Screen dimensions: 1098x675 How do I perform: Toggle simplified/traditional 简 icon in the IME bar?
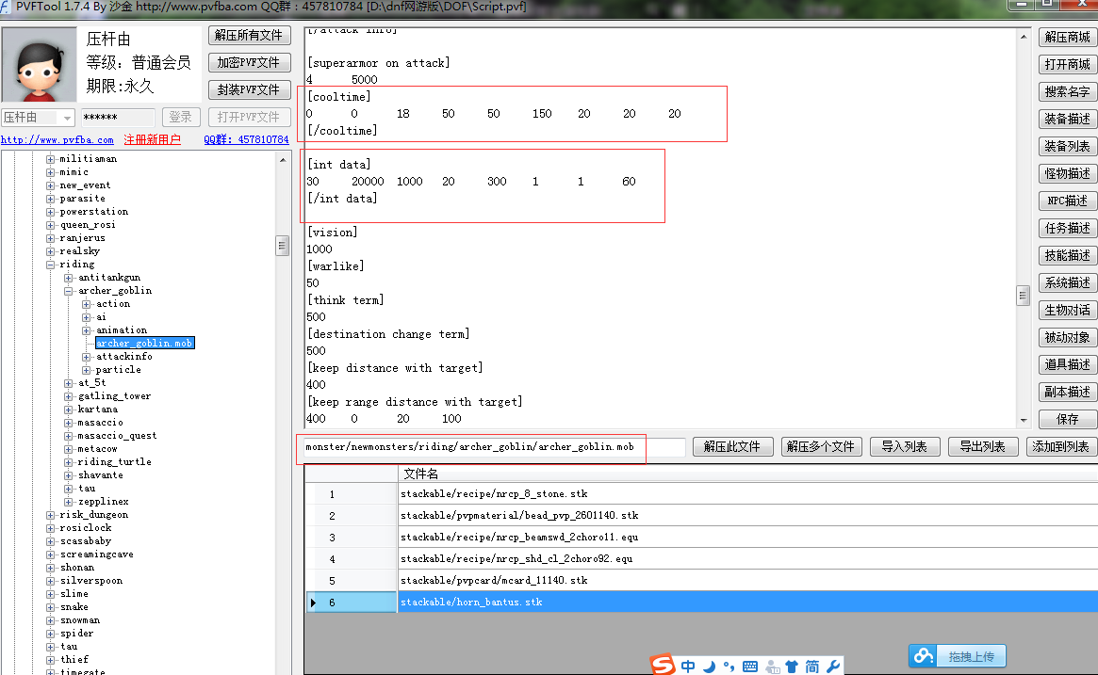click(x=811, y=667)
